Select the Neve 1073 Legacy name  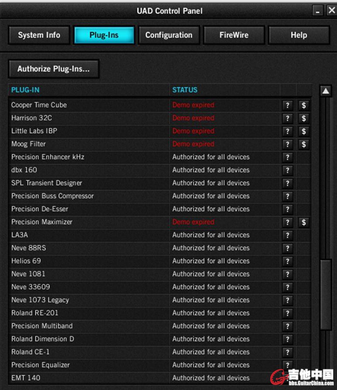(x=40, y=300)
